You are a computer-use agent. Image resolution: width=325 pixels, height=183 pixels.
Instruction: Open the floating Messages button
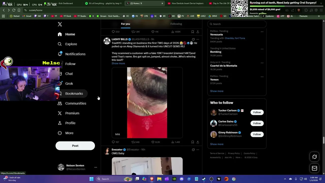(x=314, y=168)
